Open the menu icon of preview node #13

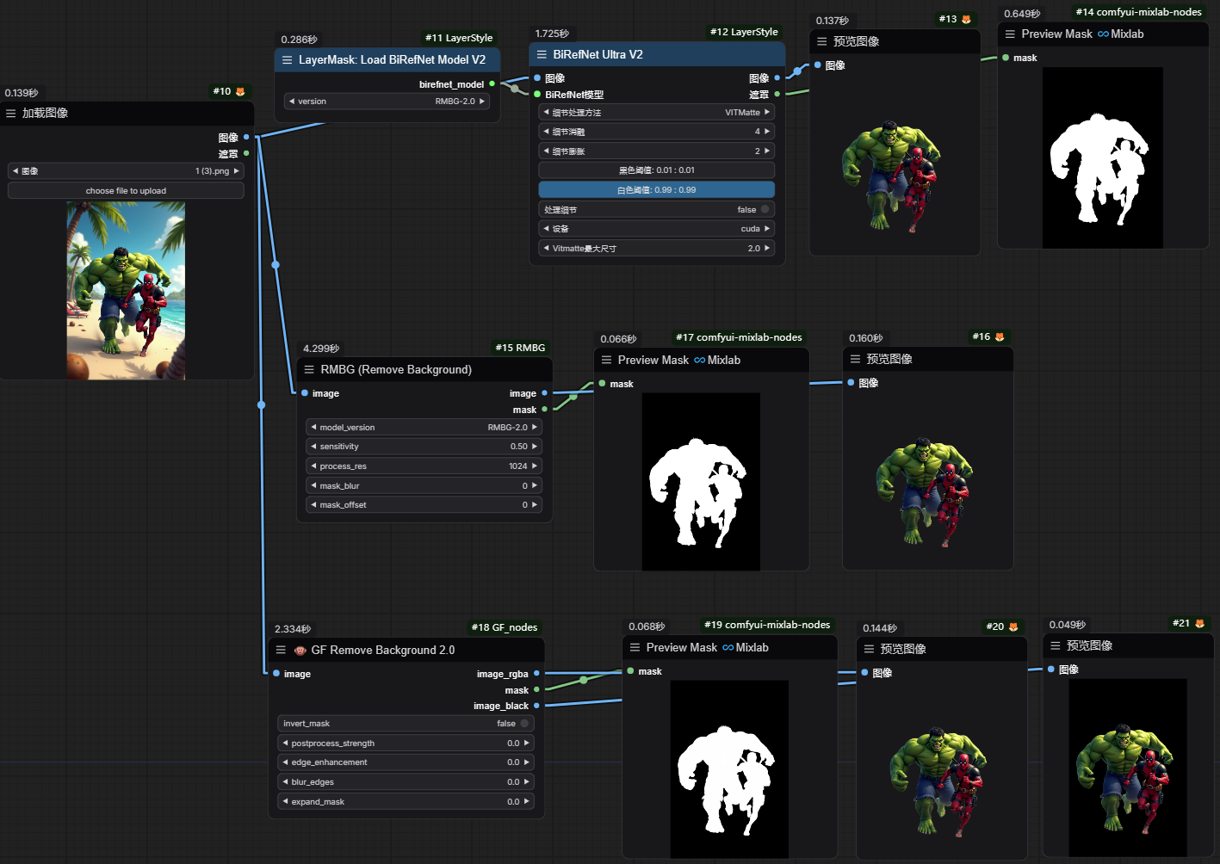click(822, 41)
